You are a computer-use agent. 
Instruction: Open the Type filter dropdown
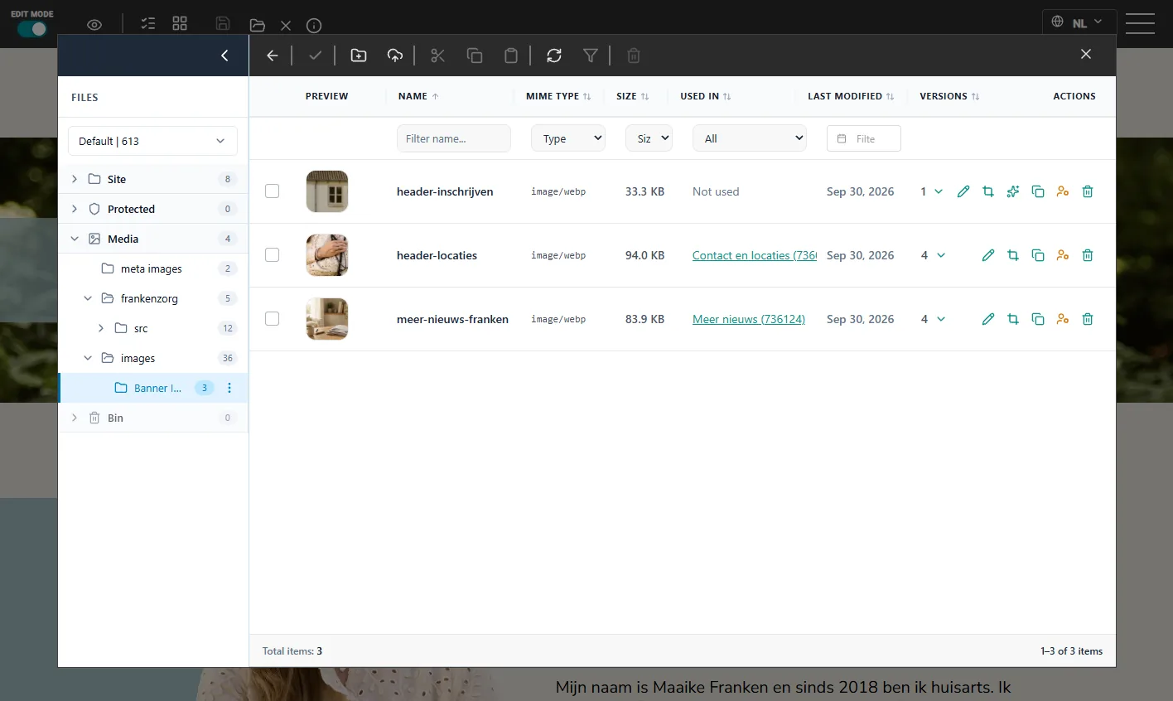click(x=568, y=138)
